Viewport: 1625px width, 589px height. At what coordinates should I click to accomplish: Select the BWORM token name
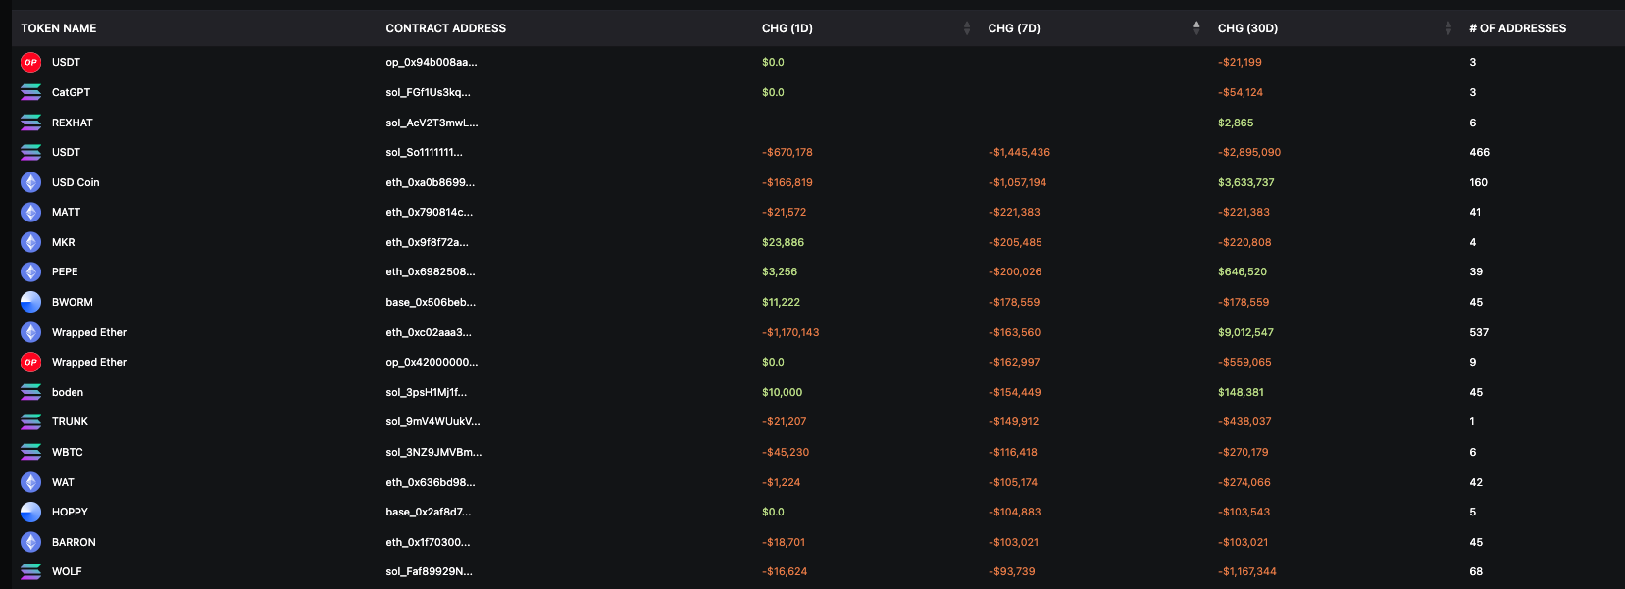[73, 302]
